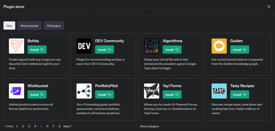Image resolution: width=275 pixels, height=131 pixels.
Task: Jump to page 8 of plugins
Action: point(59,126)
